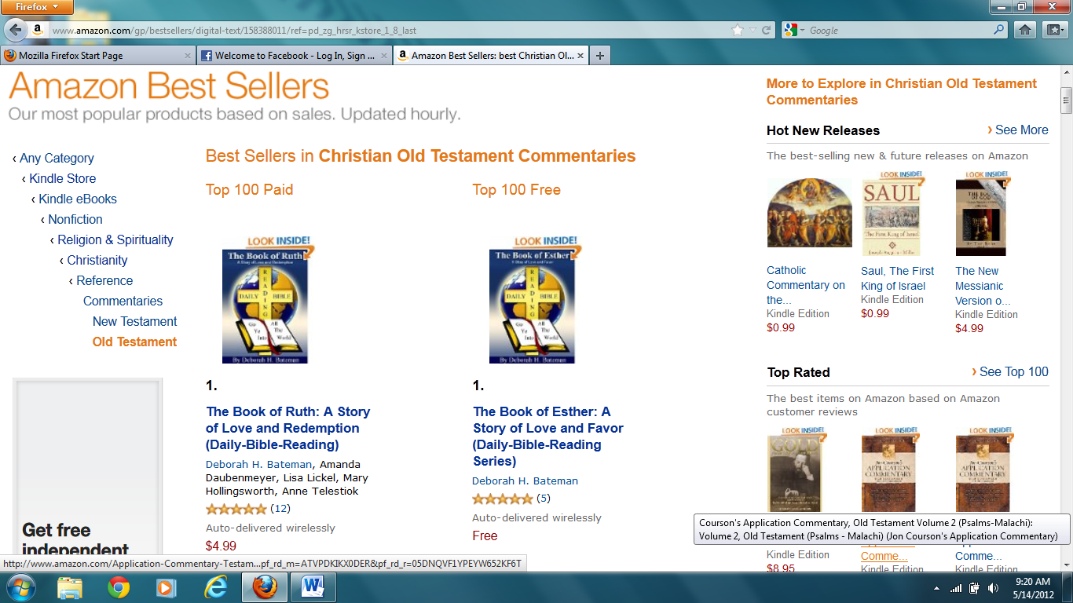Open Microsoft Word from the taskbar
This screenshot has height=603, width=1073.
click(313, 587)
